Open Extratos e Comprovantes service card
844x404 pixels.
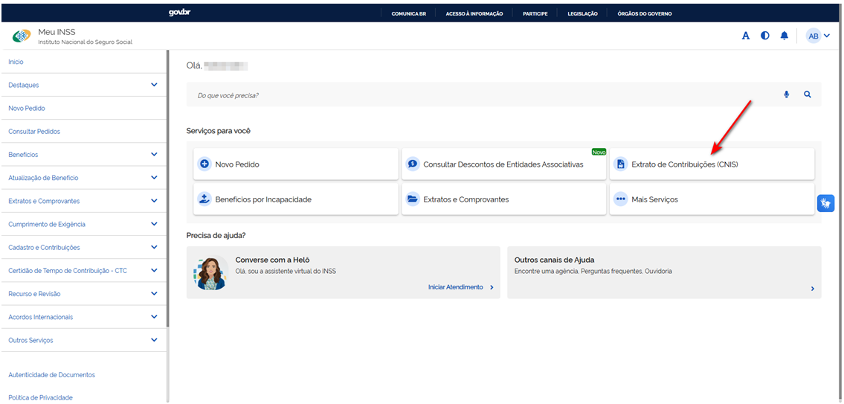tap(504, 199)
